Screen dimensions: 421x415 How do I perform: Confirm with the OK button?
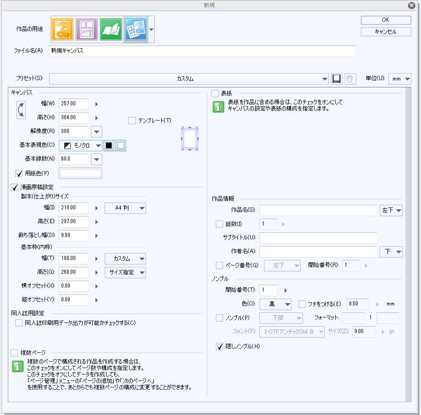(x=386, y=20)
